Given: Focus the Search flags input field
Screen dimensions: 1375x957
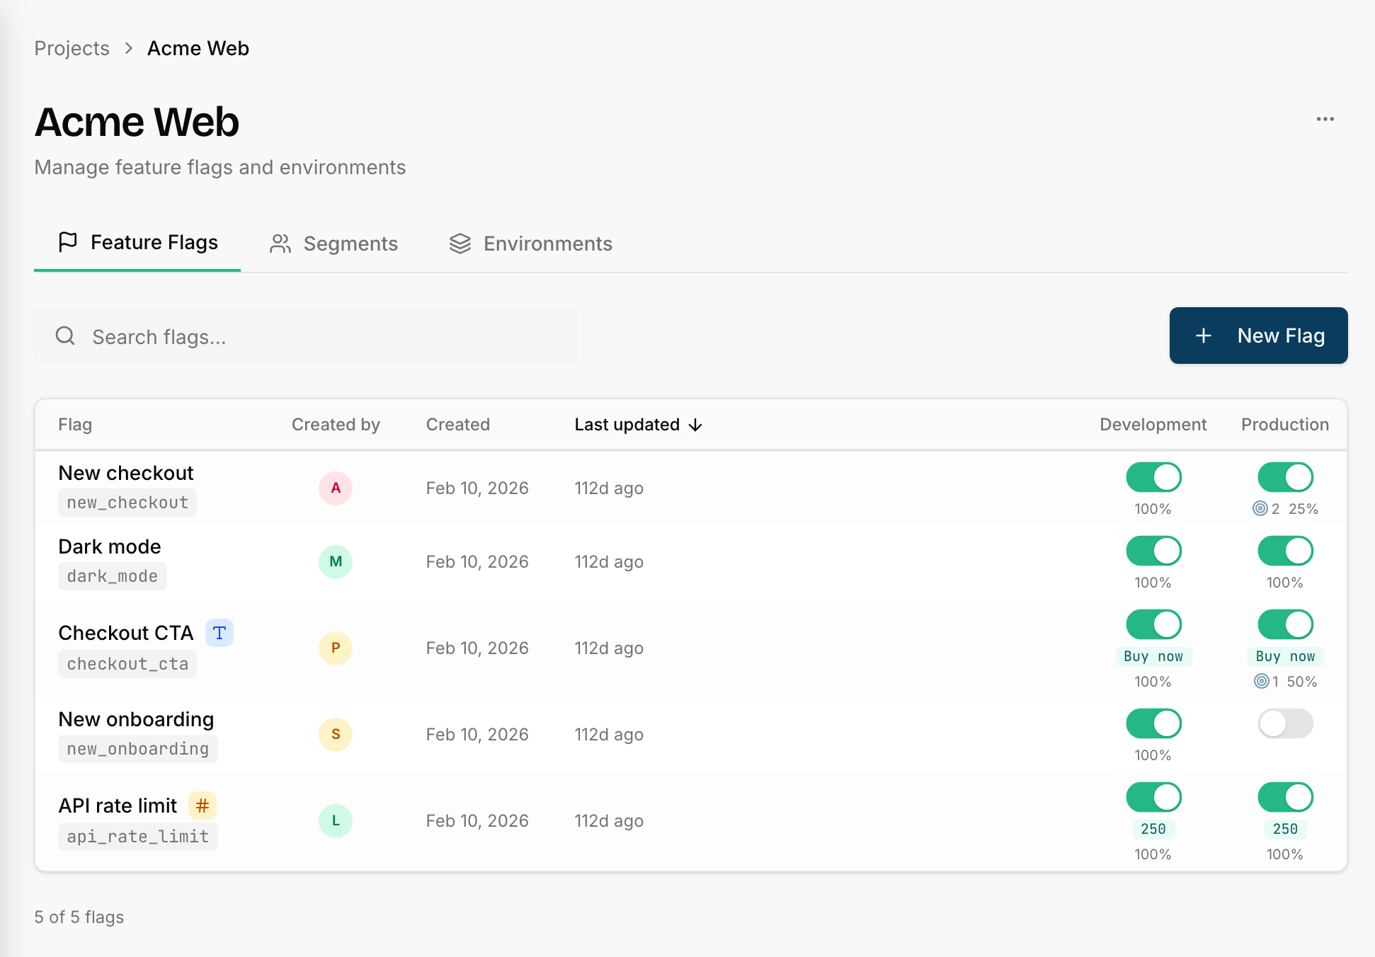Looking at the screenshot, I should (x=306, y=336).
